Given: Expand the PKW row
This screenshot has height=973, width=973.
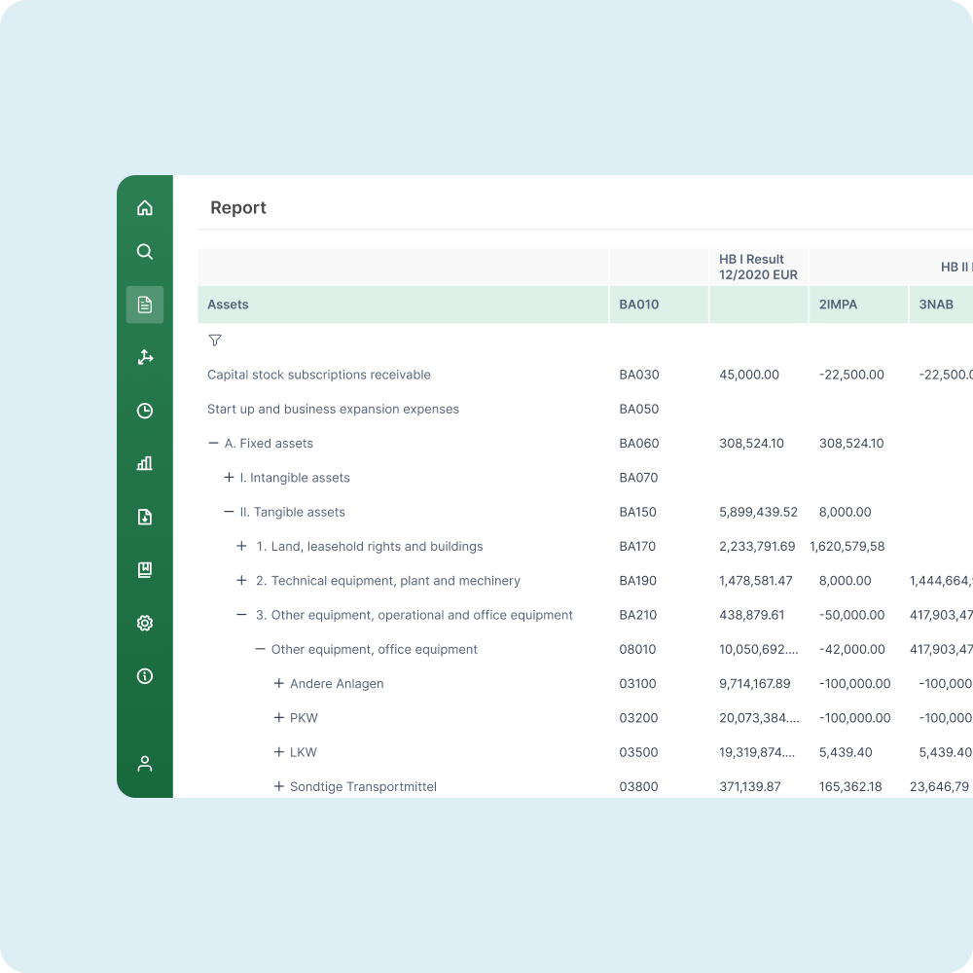Looking at the screenshot, I should coord(279,718).
